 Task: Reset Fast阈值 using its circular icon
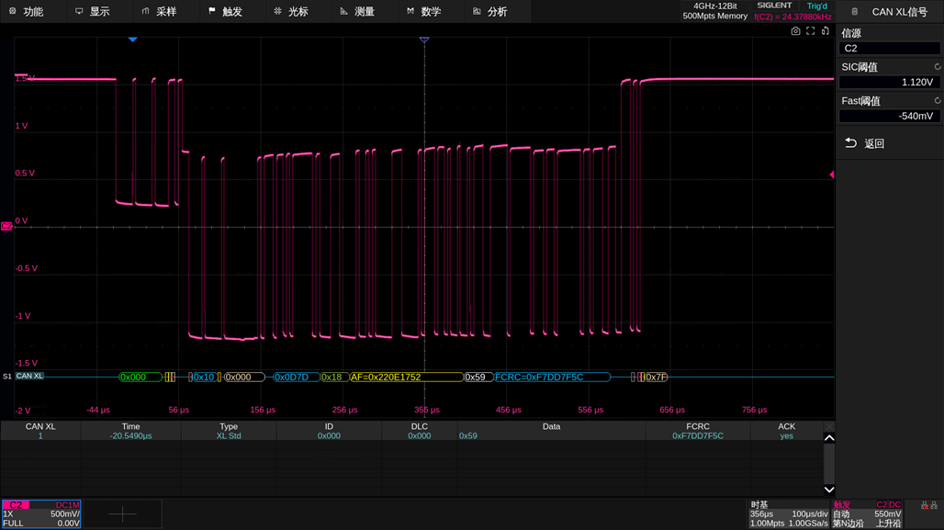(x=937, y=100)
